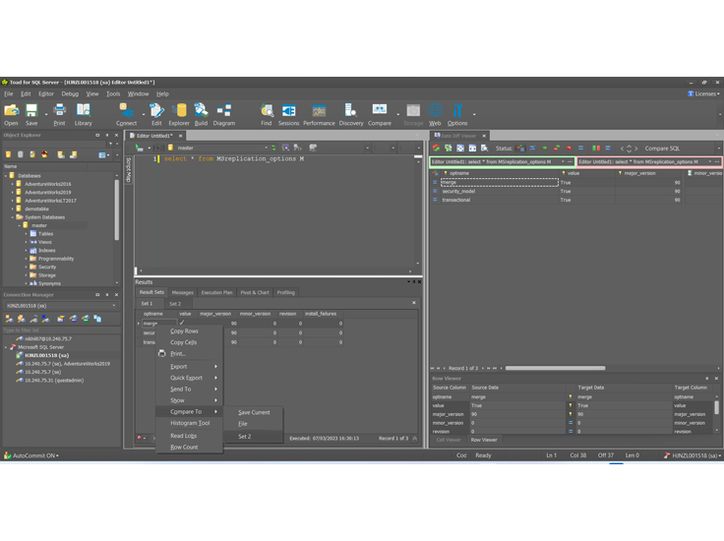Choose Histogram Tool from context menu

click(189, 423)
